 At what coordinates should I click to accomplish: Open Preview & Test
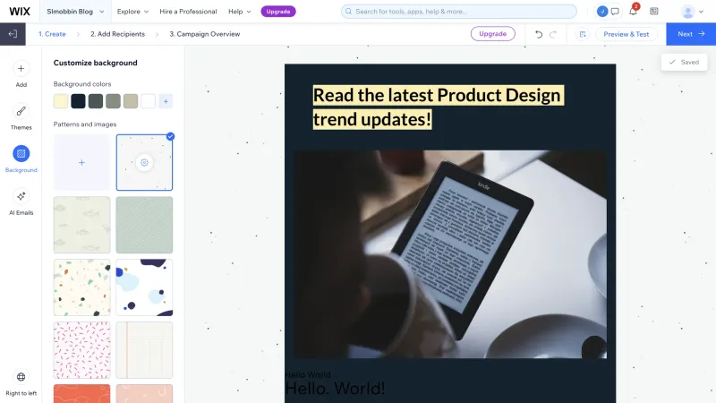[626, 34]
